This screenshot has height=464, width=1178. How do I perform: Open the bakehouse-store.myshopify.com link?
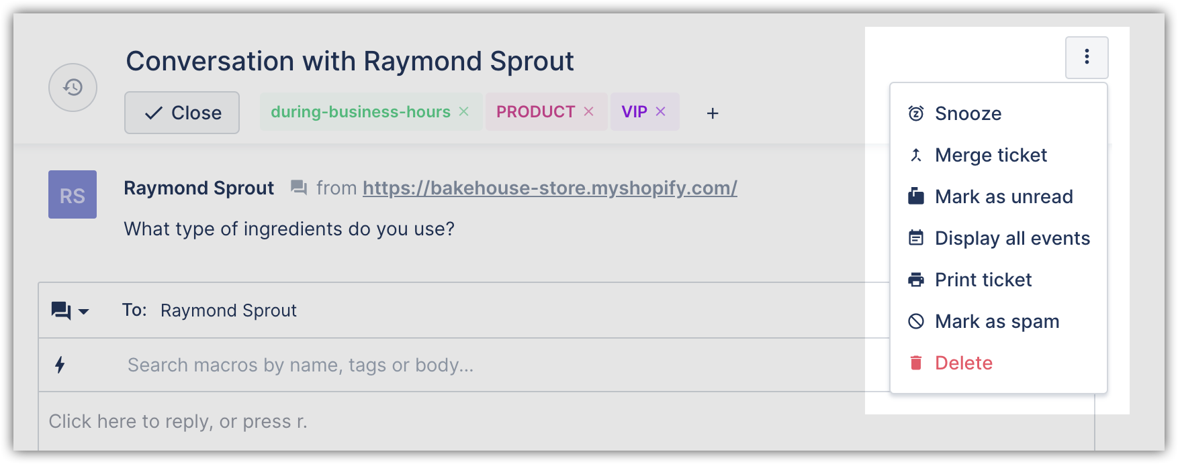[x=550, y=188]
